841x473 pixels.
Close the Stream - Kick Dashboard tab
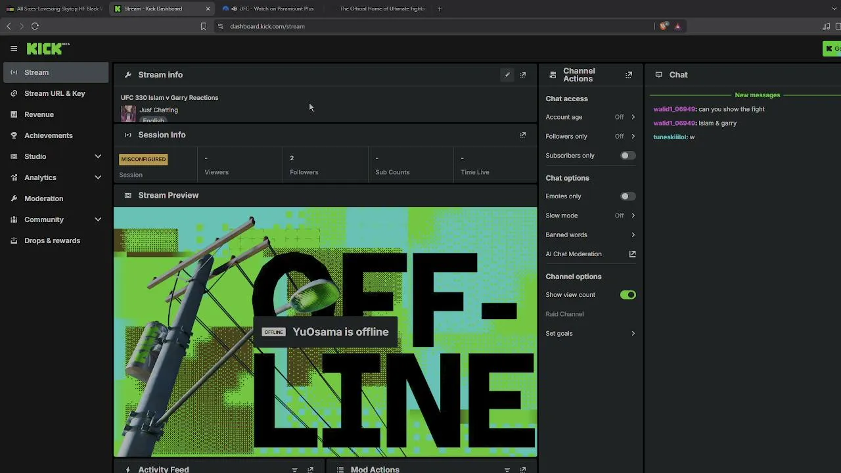click(x=208, y=9)
